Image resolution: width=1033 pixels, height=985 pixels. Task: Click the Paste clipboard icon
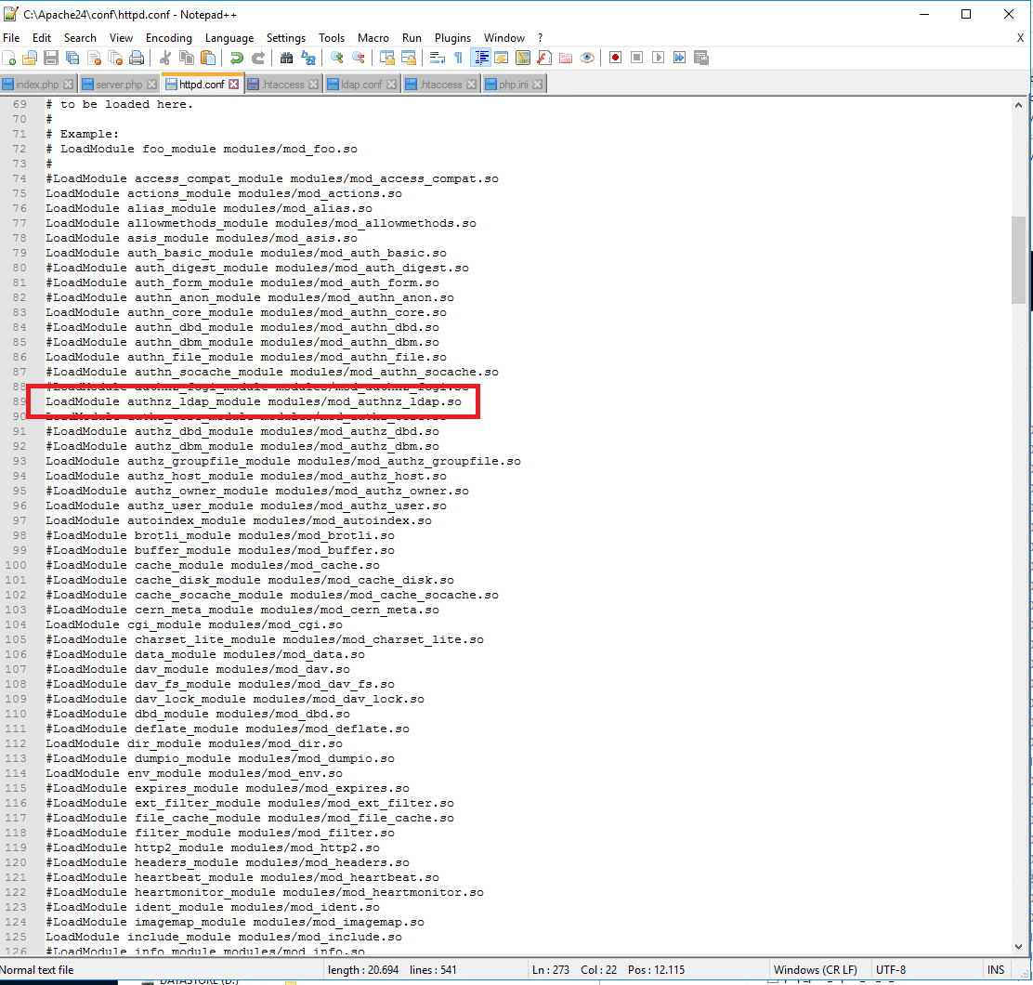(x=208, y=58)
